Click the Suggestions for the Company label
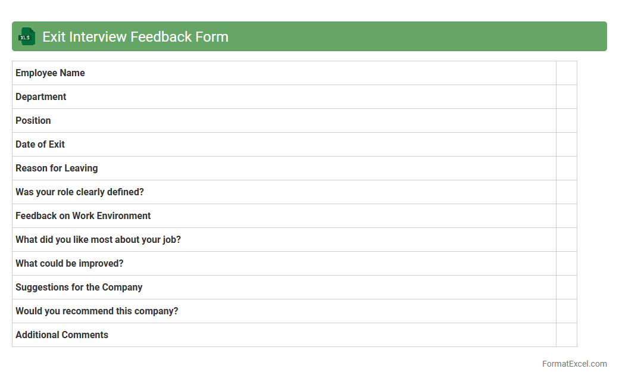The width and height of the screenshot is (619, 381). pyautogui.click(x=79, y=288)
